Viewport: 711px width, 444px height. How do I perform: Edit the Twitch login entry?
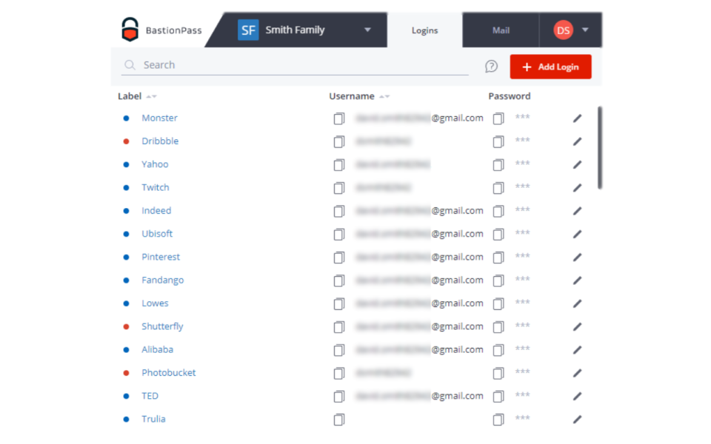click(577, 187)
